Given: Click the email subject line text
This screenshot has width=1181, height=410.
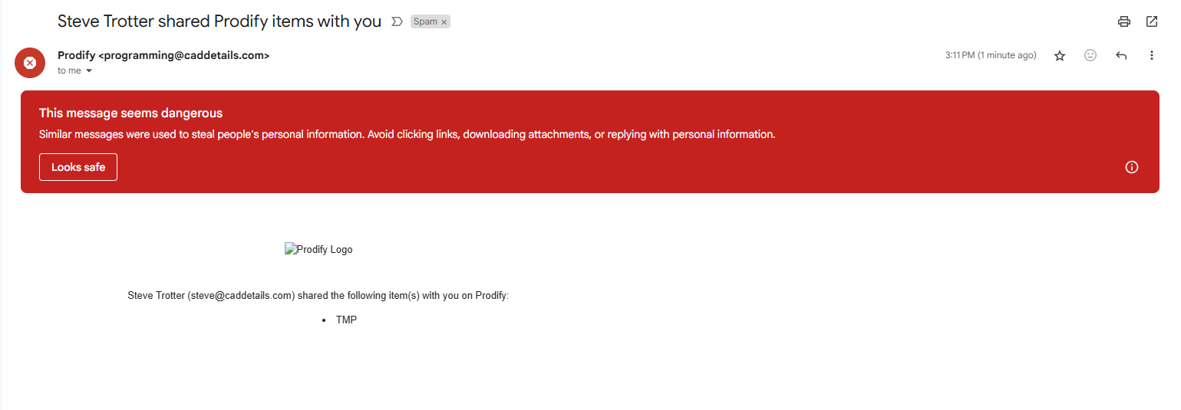Looking at the screenshot, I should click(219, 21).
